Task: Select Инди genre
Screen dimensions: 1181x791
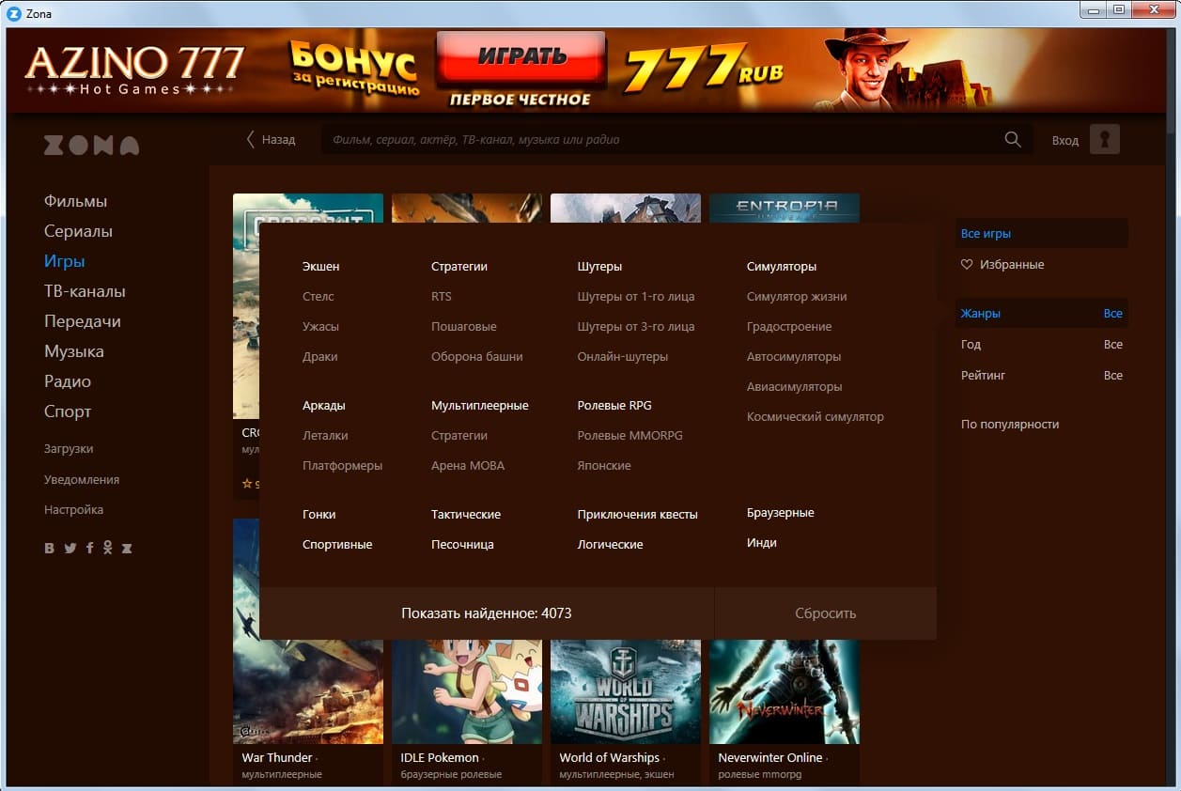Action: point(762,543)
